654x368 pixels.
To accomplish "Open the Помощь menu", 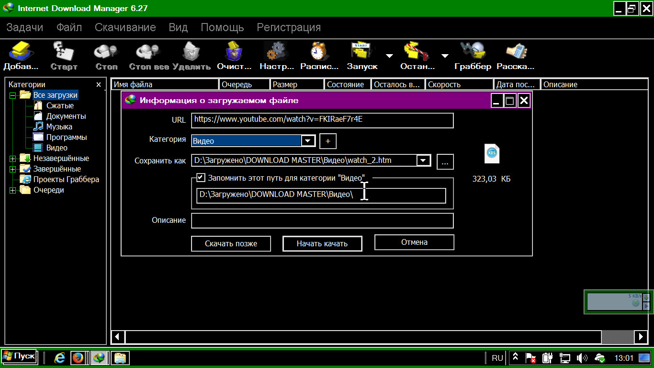I will [x=222, y=27].
